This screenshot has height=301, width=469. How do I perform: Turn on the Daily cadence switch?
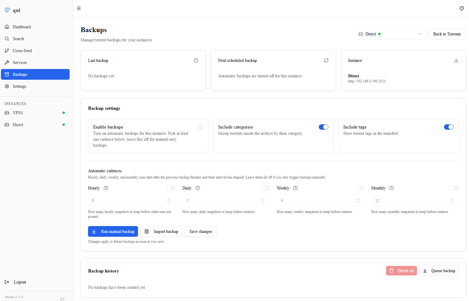pyautogui.click(x=265, y=188)
